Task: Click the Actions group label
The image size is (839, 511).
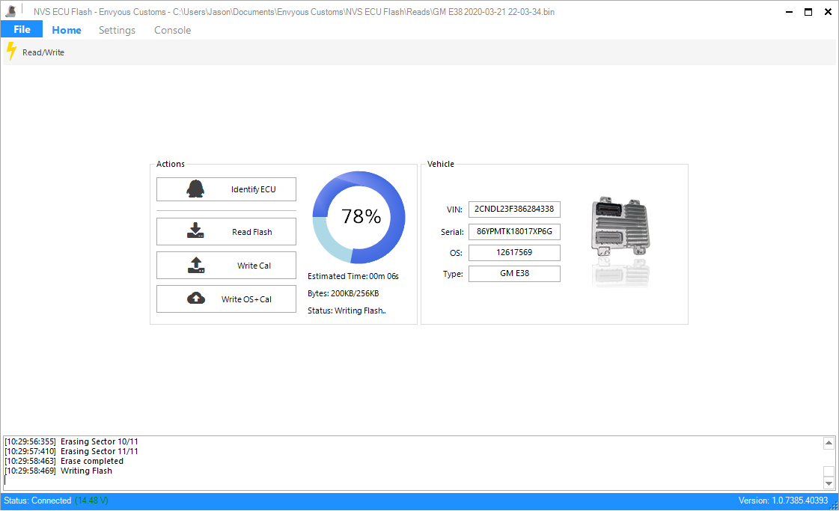Action: coord(170,165)
